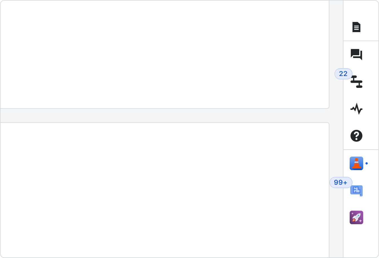379x258 pixels.
Task: Launch the purple rocket app icon
Action: pos(356,217)
